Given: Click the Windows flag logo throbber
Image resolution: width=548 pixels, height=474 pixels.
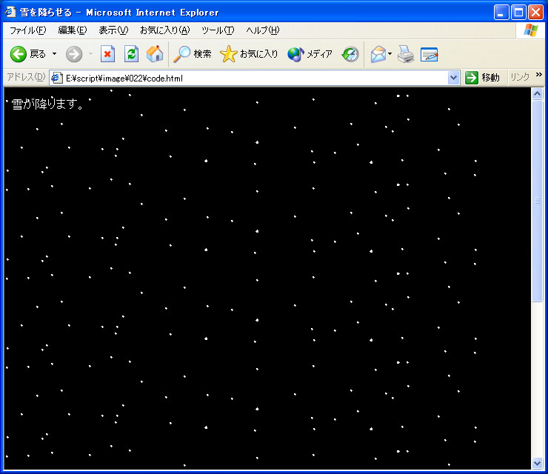Looking at the screenshot, I should click(530, 30).
